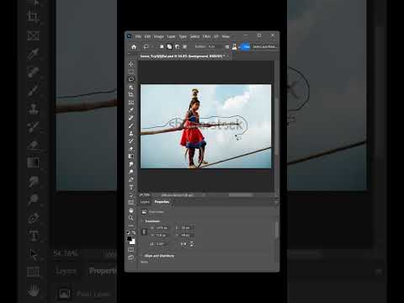Click the open document title tab

[183, 56]
